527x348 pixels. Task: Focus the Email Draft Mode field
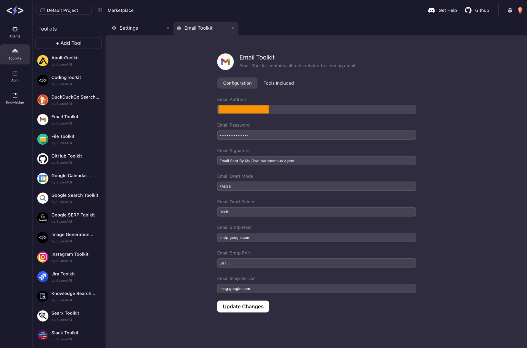point(316,186)
